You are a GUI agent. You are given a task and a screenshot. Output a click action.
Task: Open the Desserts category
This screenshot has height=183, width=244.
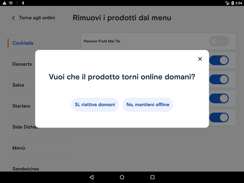22,64
